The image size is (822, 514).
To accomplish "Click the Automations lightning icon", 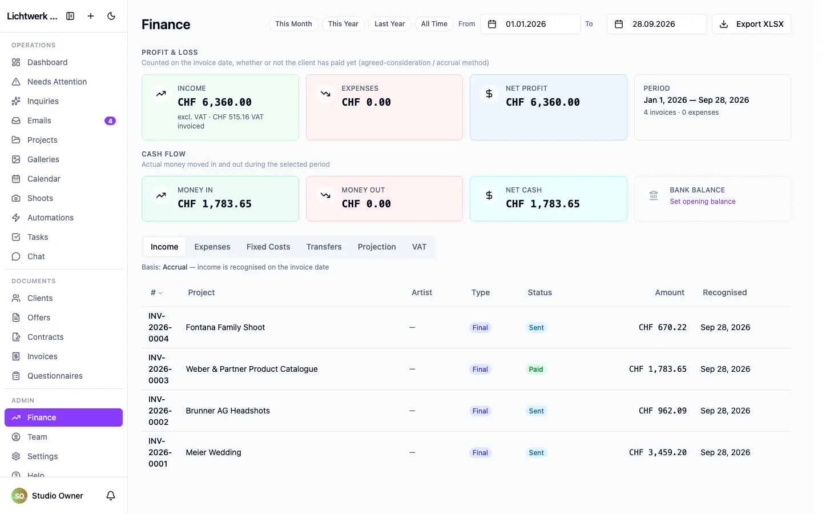I will pos(16,218).
